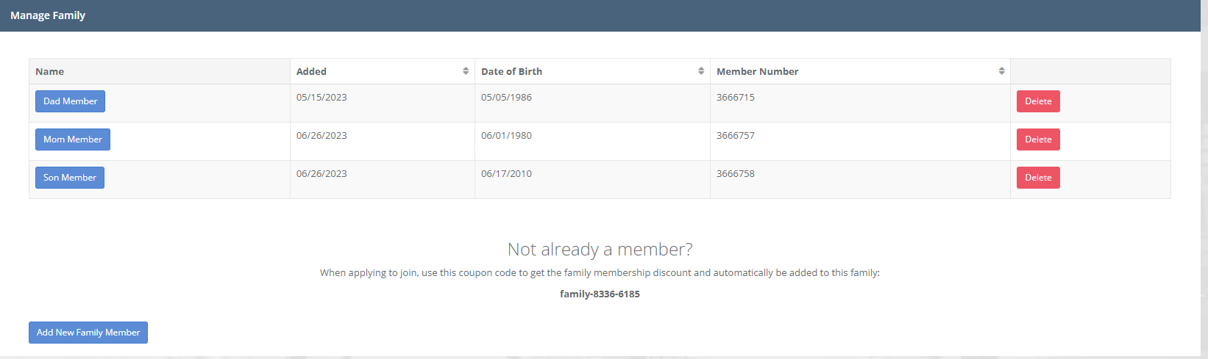Select the Manage Family panel title
This screenshot has height=359, width=1208.
[48, 15]
